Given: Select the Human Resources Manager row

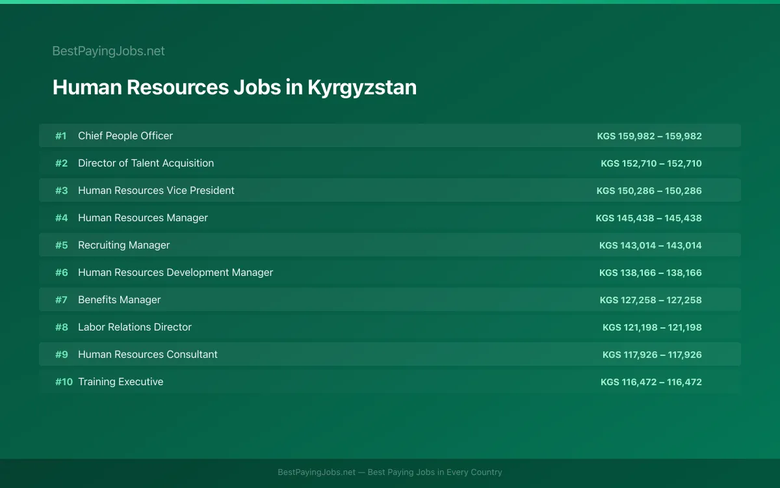Looking at the screenshot, I should [390, 217].
